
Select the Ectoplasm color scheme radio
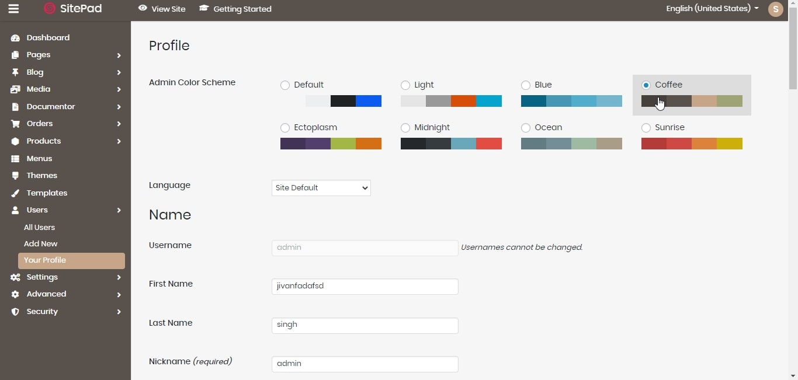click(285, 128)
